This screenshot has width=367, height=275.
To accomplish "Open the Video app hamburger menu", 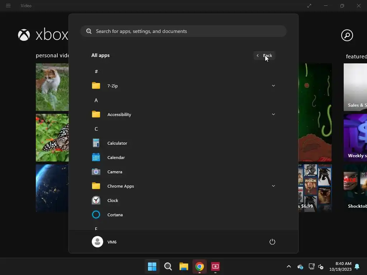I will tap(8, 6).
